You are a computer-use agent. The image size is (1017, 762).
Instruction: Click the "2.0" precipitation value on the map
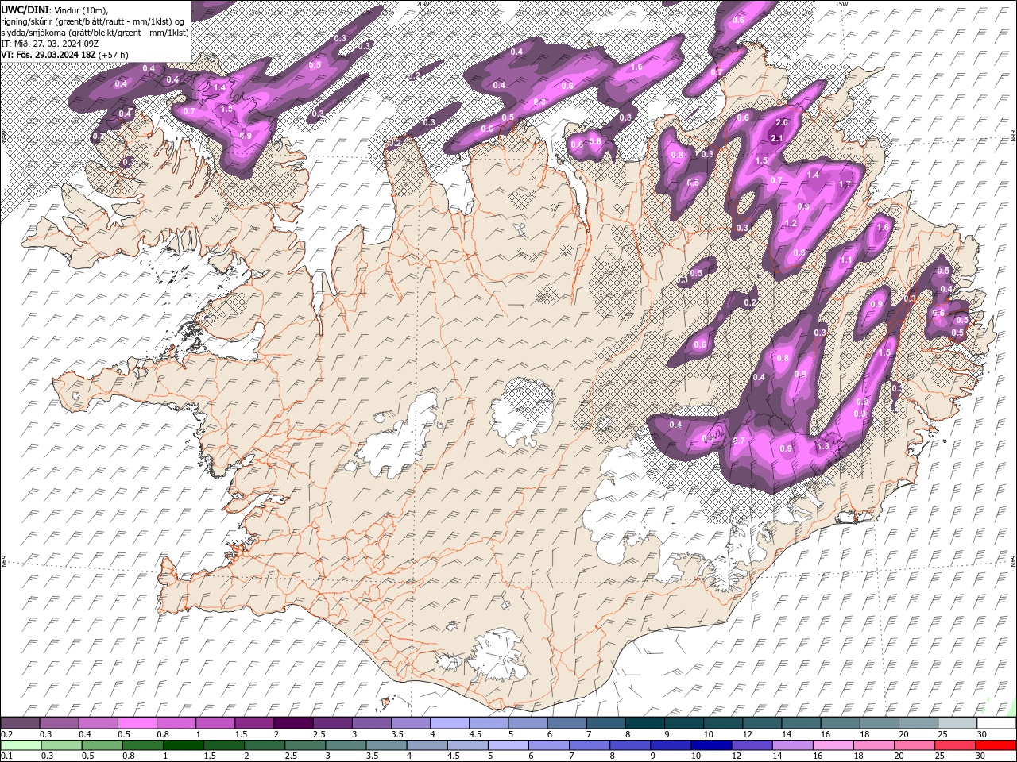click(x=782, y=122)
